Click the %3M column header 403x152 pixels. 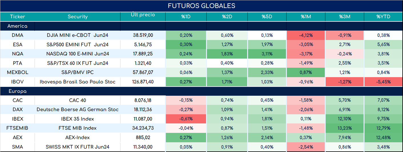pyautogui.click(x=345, y=17)
